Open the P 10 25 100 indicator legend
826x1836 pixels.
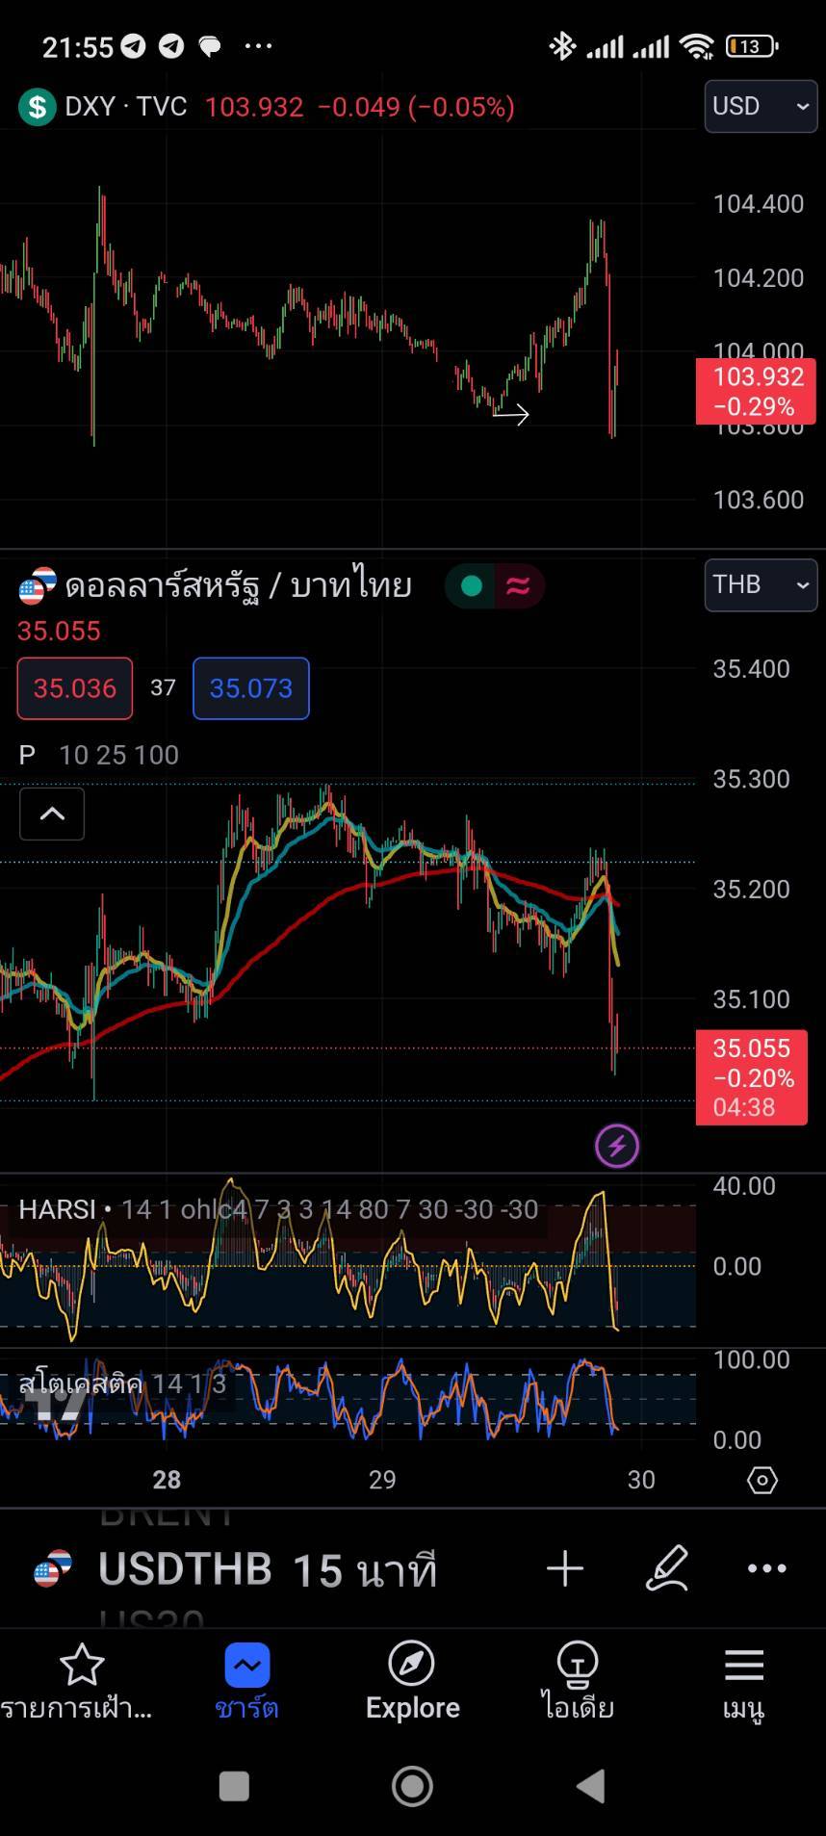point(98,755)
